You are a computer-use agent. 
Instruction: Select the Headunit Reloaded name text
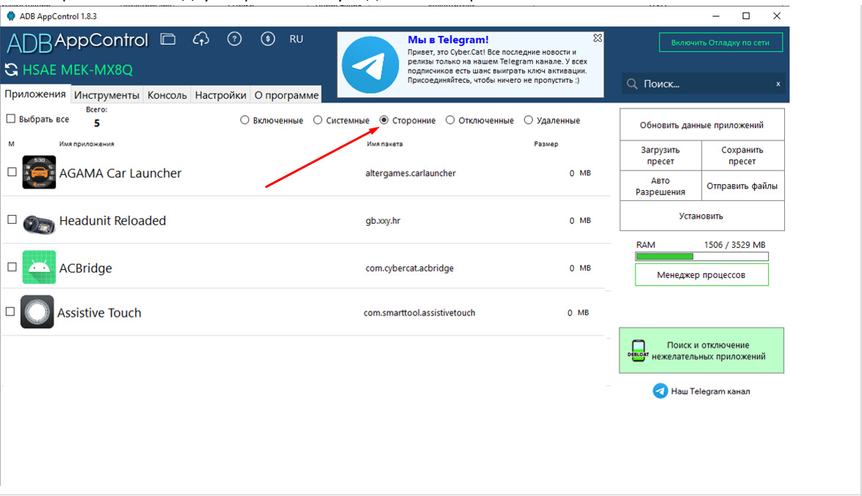point(112,220)
